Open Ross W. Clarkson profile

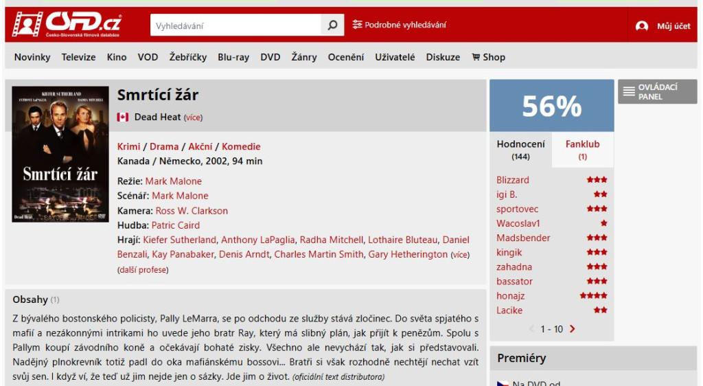192,211
